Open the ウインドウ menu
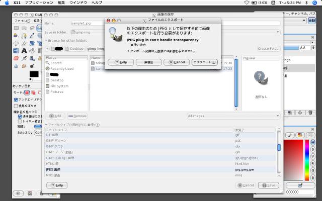Image resolution: width=322 pixels, height=201 pixels. 78,3
